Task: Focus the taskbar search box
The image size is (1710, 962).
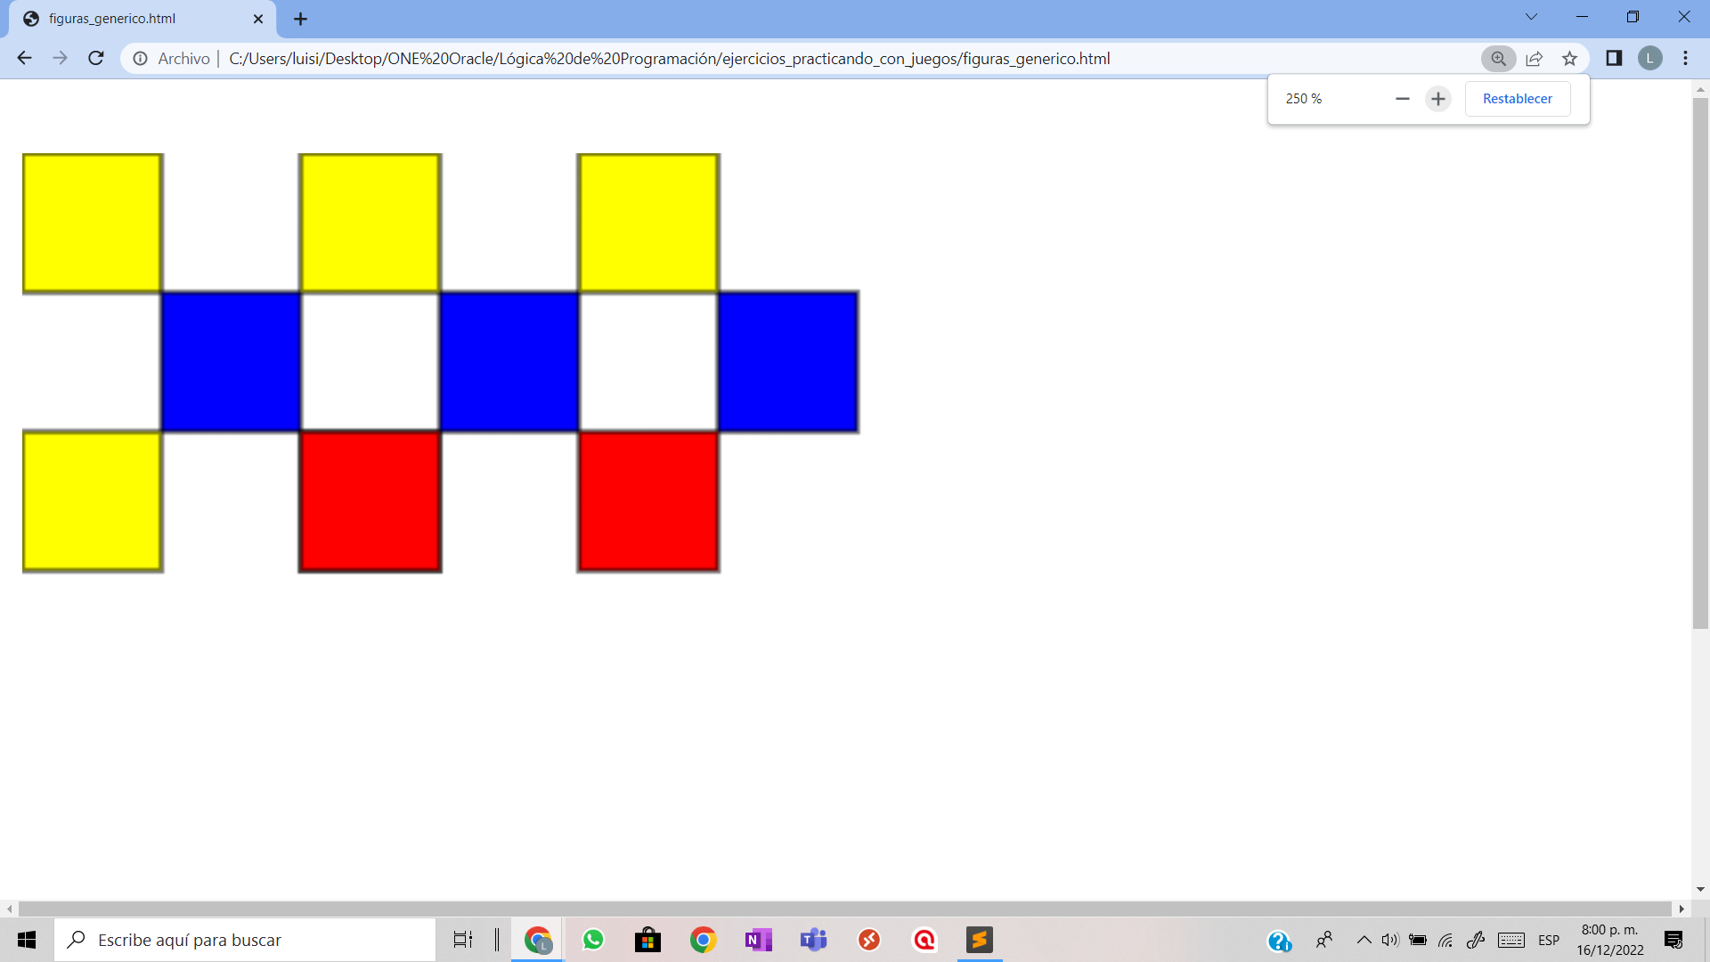Action: 245,940
